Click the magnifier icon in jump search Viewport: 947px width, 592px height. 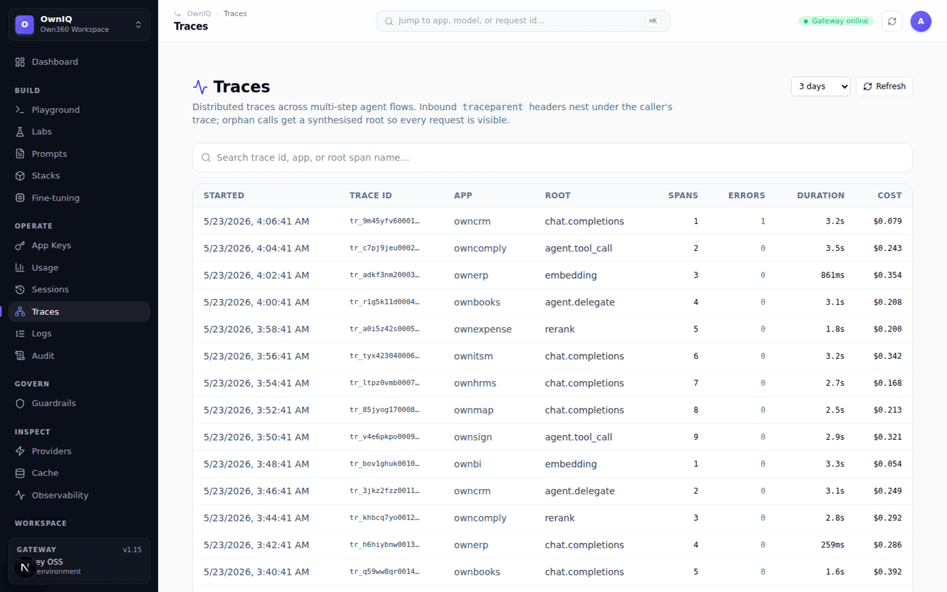389,21
